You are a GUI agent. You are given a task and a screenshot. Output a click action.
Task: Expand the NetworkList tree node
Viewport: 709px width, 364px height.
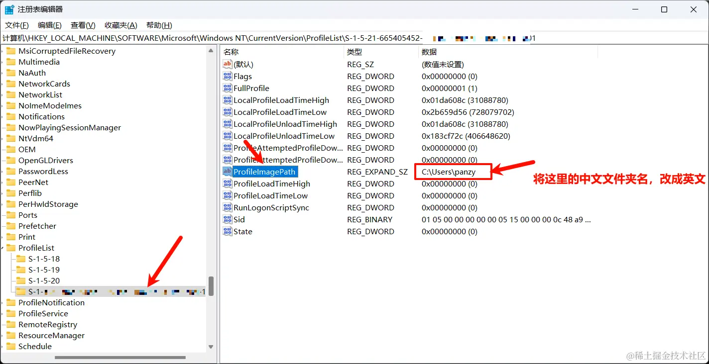(2, 94)
